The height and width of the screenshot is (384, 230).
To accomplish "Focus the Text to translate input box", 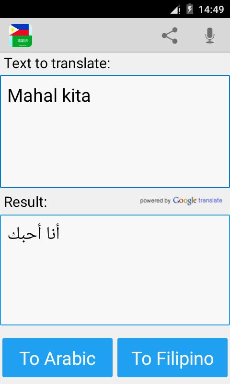I will [x=115, y=132].
